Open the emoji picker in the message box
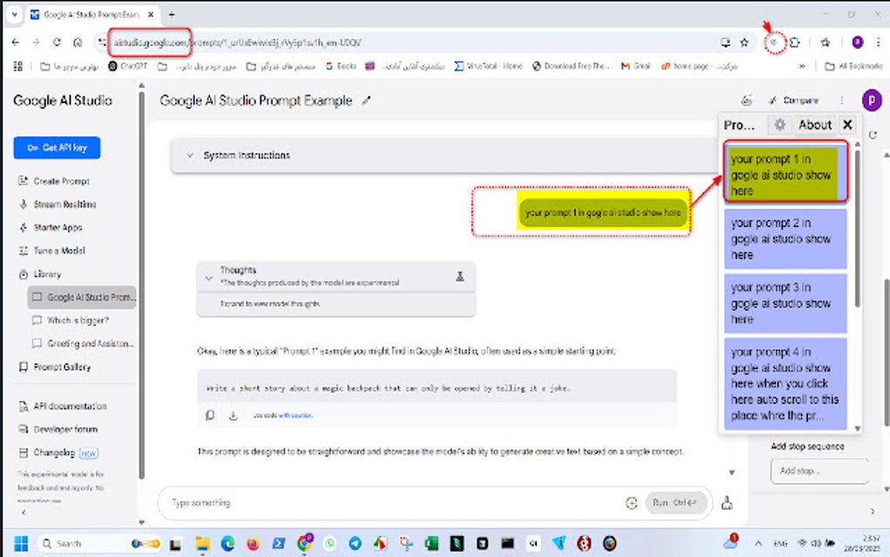890x557 pixels. [x=631, y=503]
